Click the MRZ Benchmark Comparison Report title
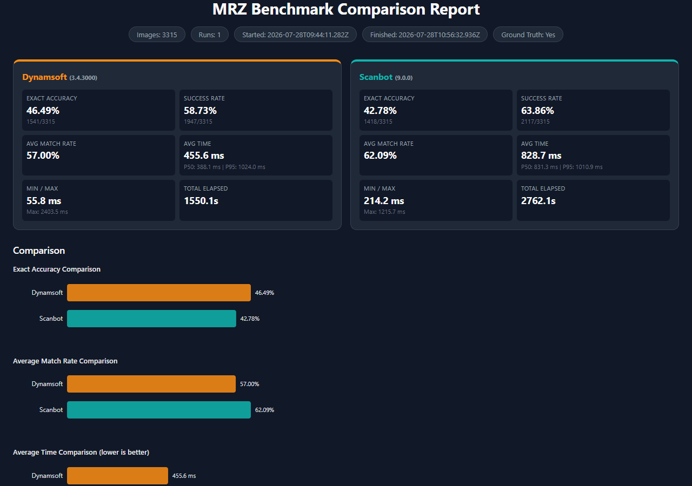The height and width of the screenshot is (486, 692). pyautogui.click(x=346, y=9)
